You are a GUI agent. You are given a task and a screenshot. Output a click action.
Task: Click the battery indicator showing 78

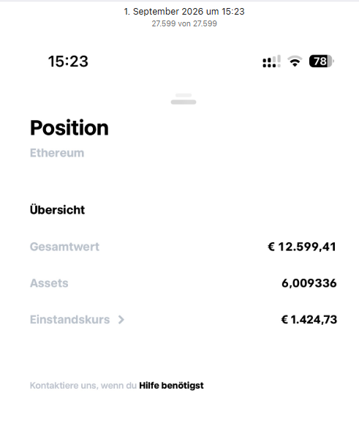322,61
